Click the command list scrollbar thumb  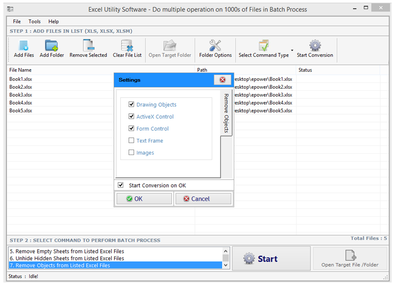click(x=226, y=258)
